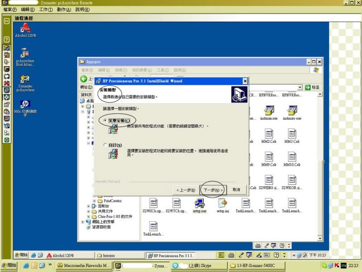
Task: Select the S2WKOR file icon
Action: coord(292,182)
